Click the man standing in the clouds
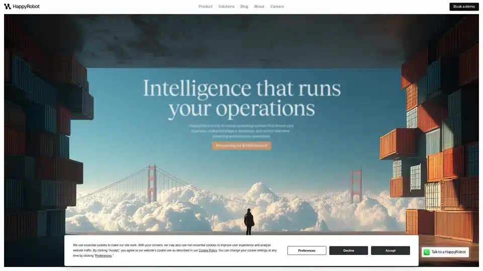The image size is (483, 271). [x=249, y=222]
